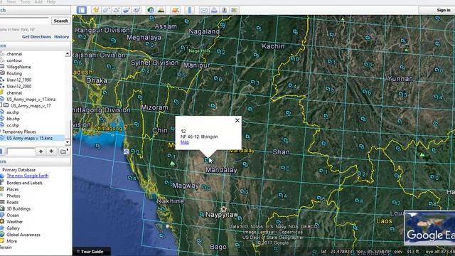Image resolution: width=455 pixels, height=256 pixels.
Task: Click the Search button
Action: tap(60, 21)
